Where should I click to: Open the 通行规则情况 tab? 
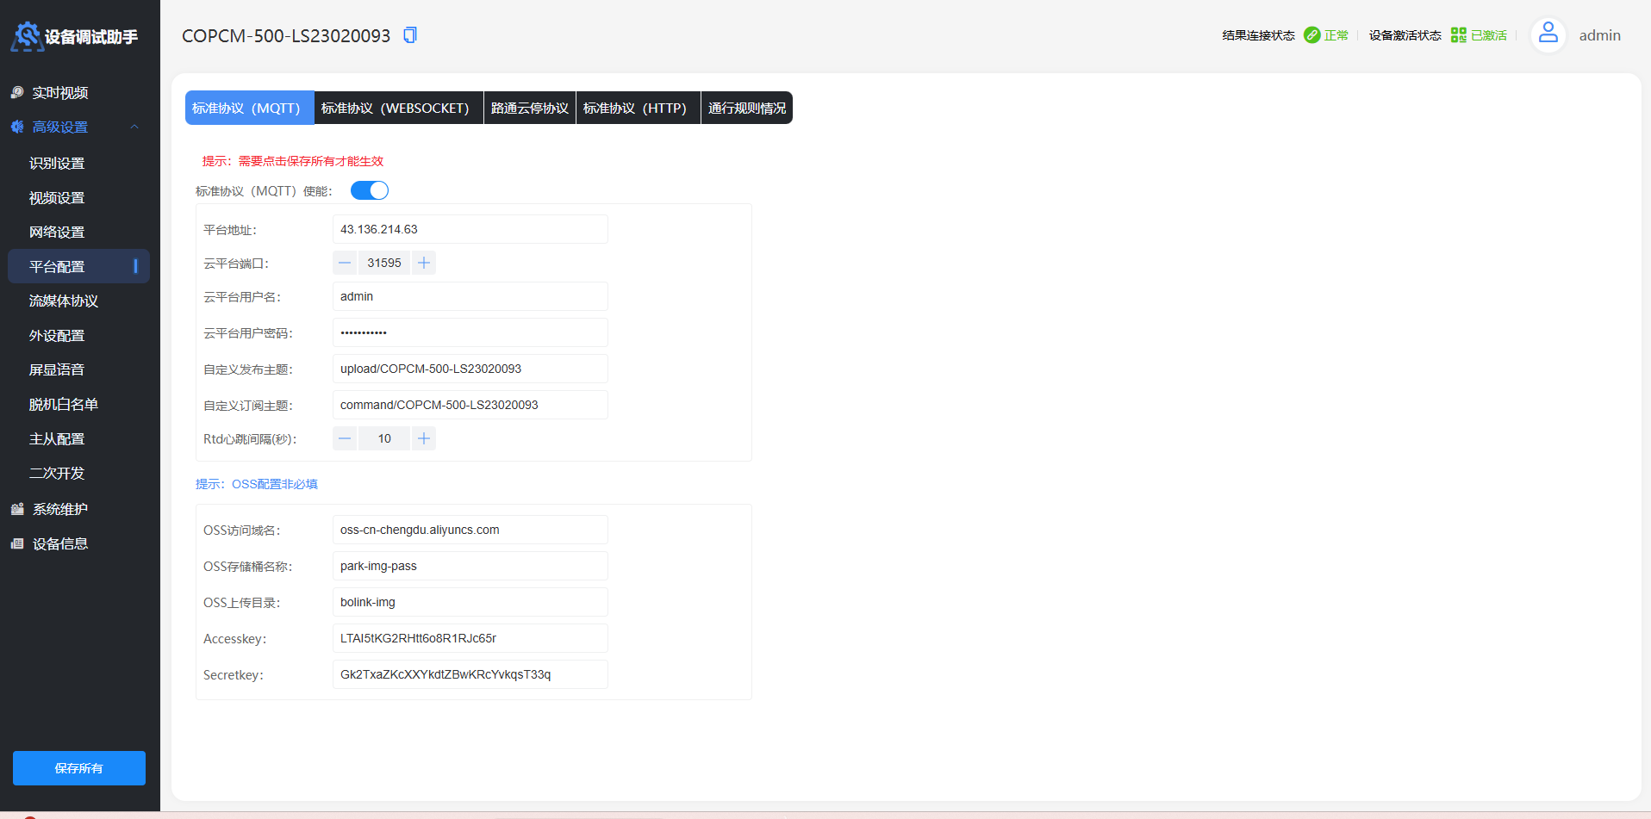tap(747, 108)
